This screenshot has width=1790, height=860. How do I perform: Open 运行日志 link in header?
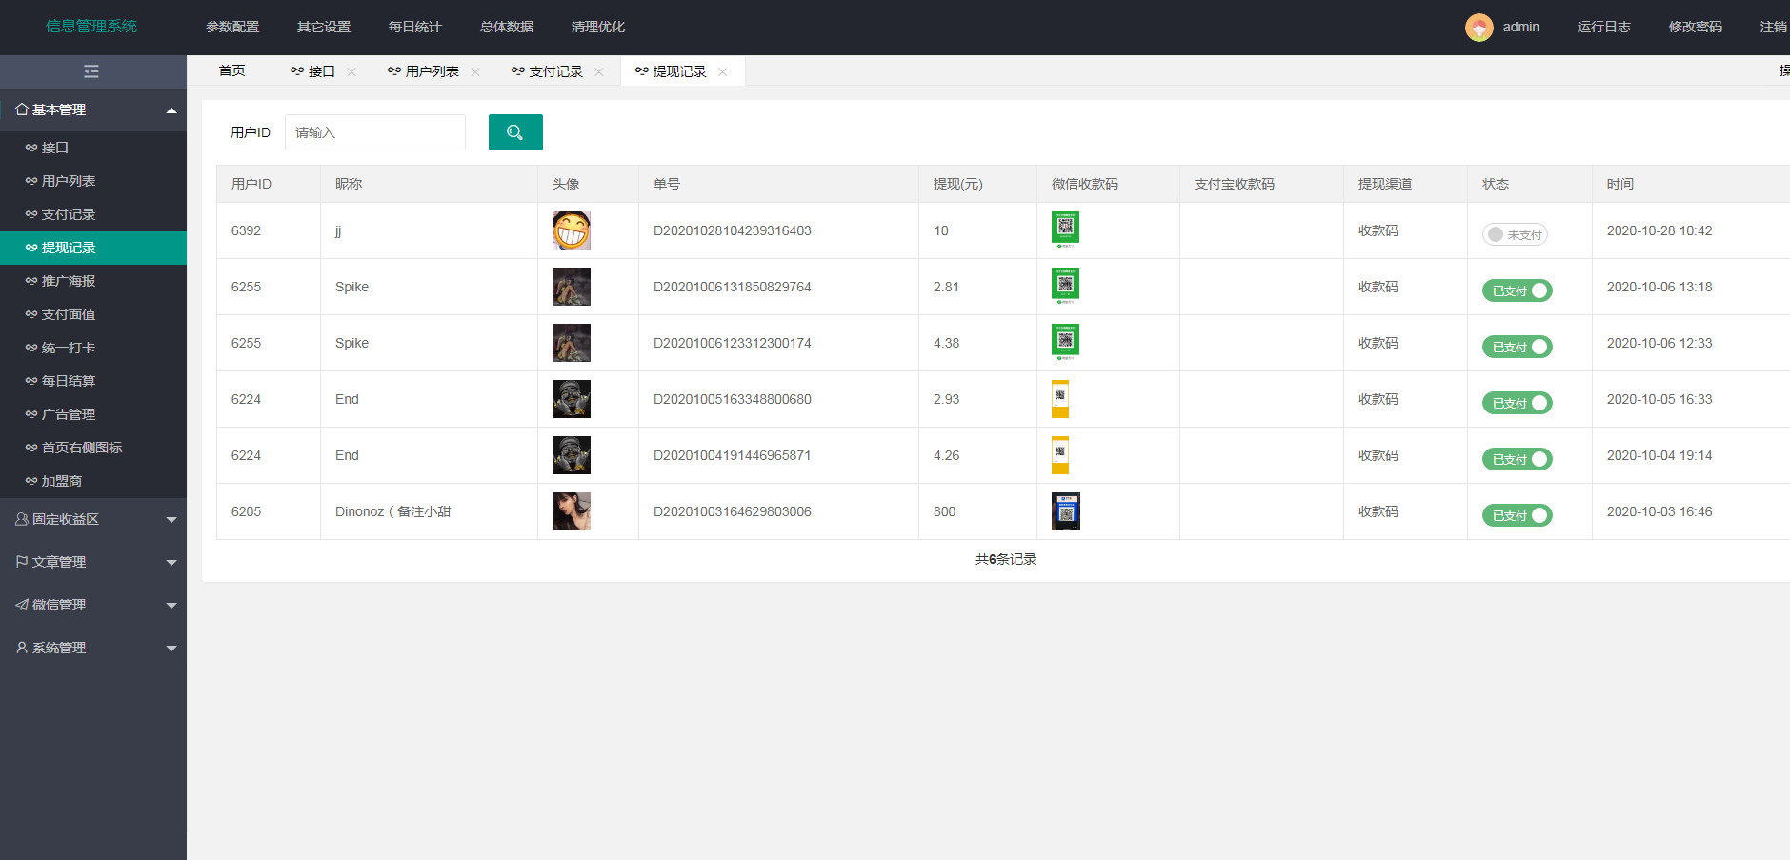coord(1604,27)
